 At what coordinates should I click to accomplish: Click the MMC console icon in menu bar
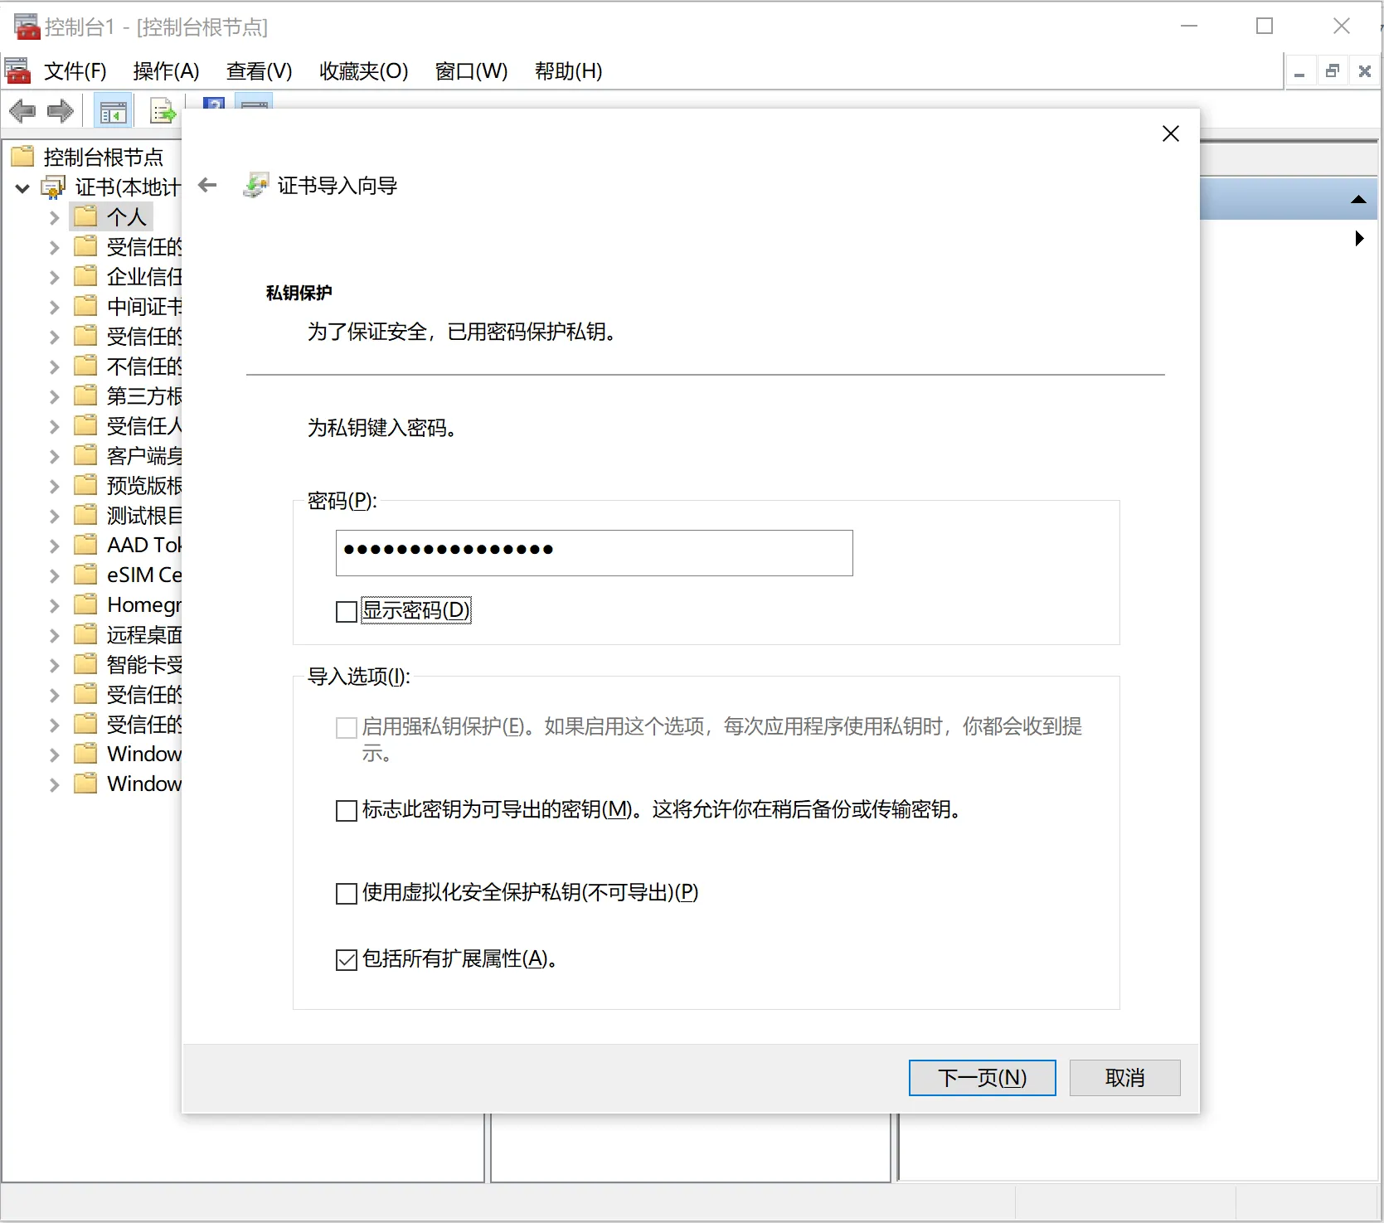click(17, 70)
